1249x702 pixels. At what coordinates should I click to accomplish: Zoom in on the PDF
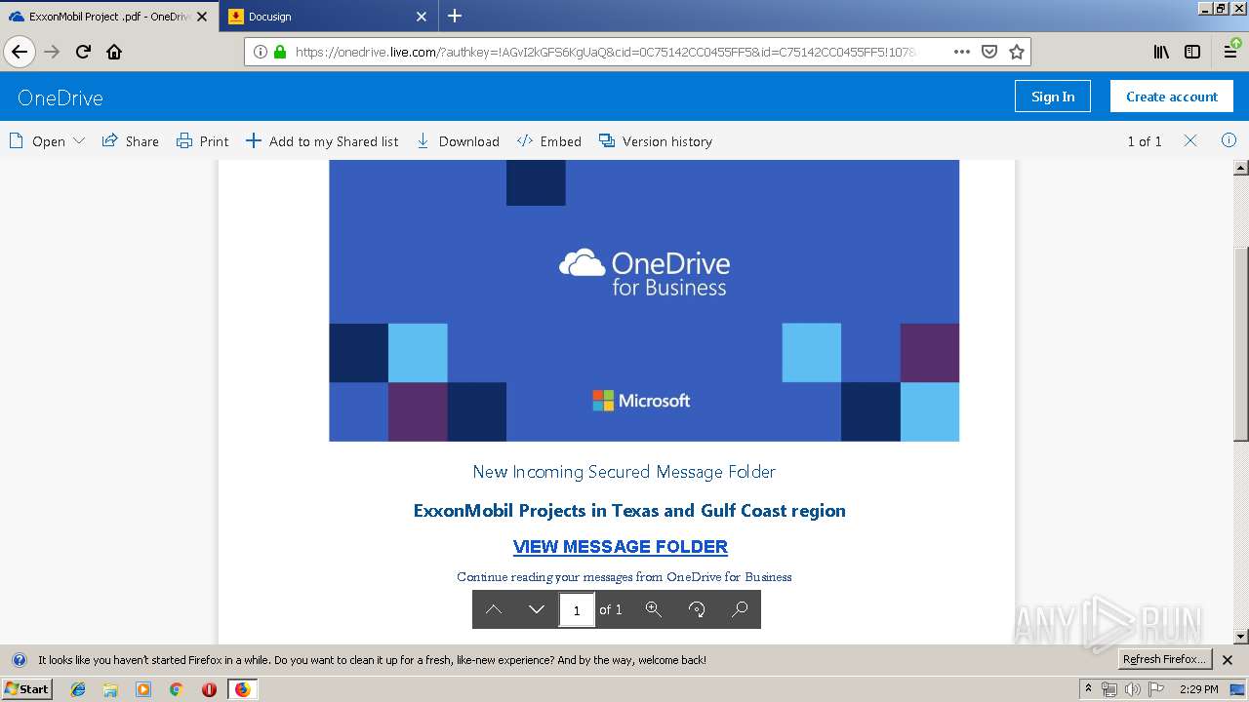(x=654, y=609)
